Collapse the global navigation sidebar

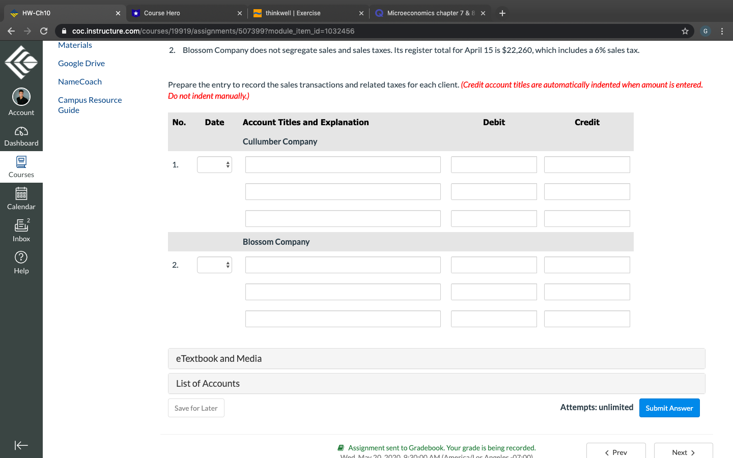click(21, 445)
